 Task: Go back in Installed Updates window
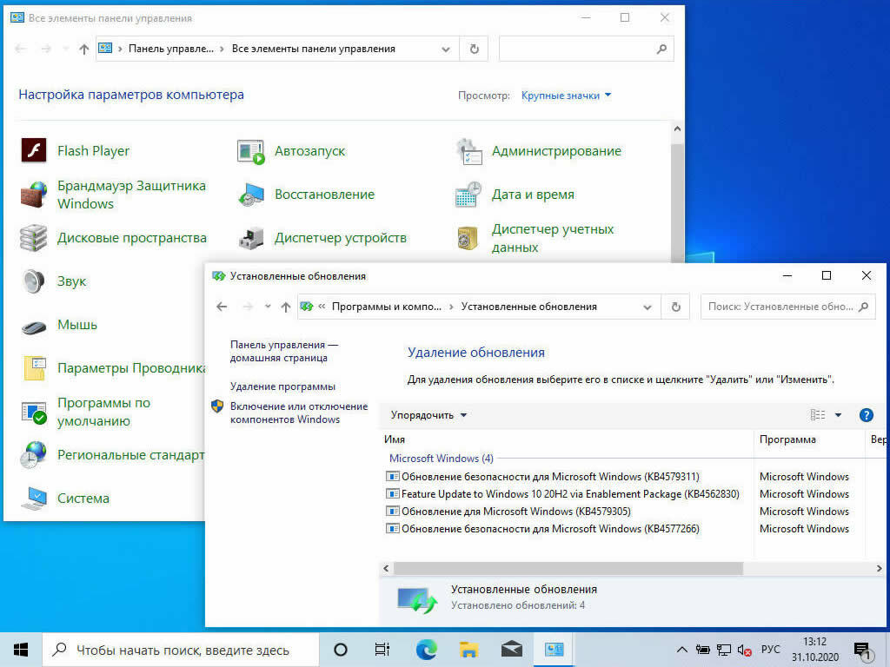[222, 307]
